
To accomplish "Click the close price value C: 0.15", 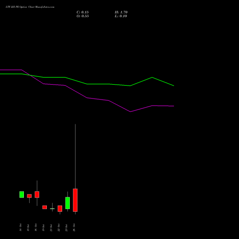I will click(83, 12).
